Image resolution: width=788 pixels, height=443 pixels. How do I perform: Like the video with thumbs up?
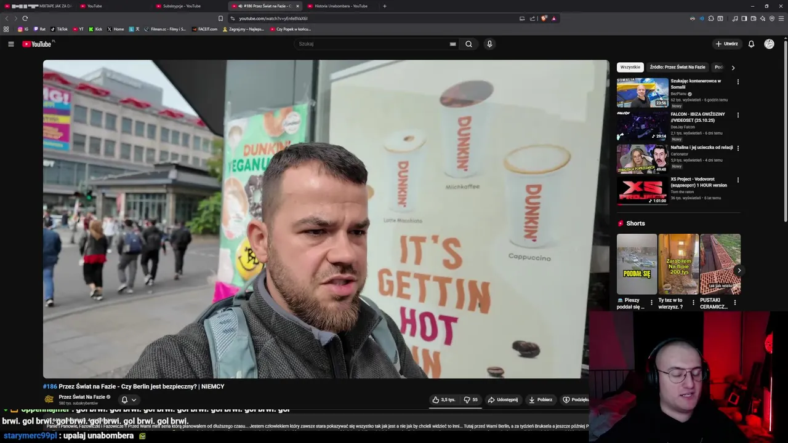click(x=444, y=399)
